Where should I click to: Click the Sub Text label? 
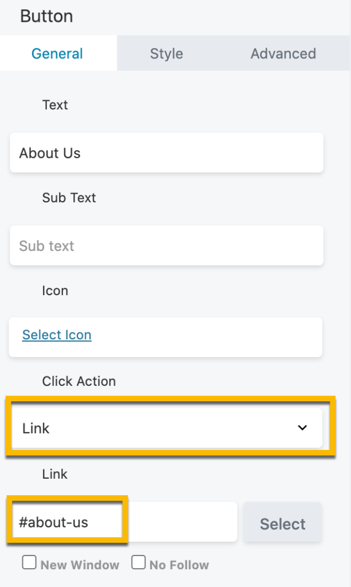click(x=69, y=198)
